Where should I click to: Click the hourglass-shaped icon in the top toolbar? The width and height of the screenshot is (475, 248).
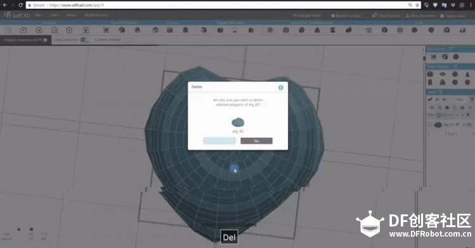click(x=332, y=30)
